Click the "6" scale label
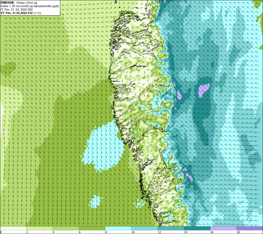 point(80,232)
